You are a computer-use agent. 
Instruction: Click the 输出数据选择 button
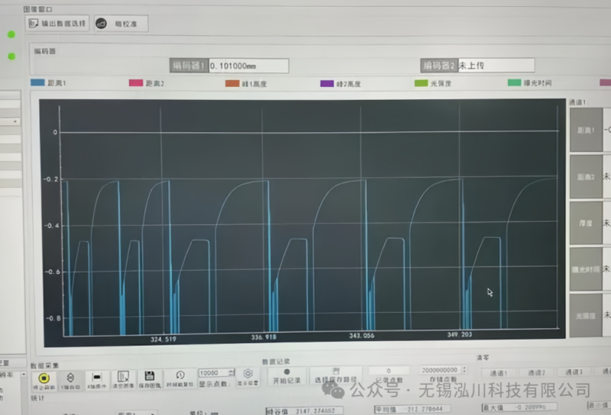pos(58,23)
